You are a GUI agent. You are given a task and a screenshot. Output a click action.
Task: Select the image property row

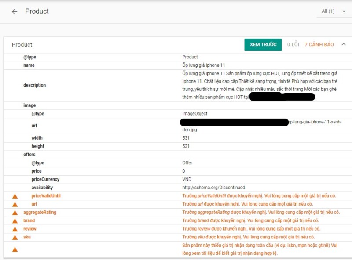pos(29,105)
